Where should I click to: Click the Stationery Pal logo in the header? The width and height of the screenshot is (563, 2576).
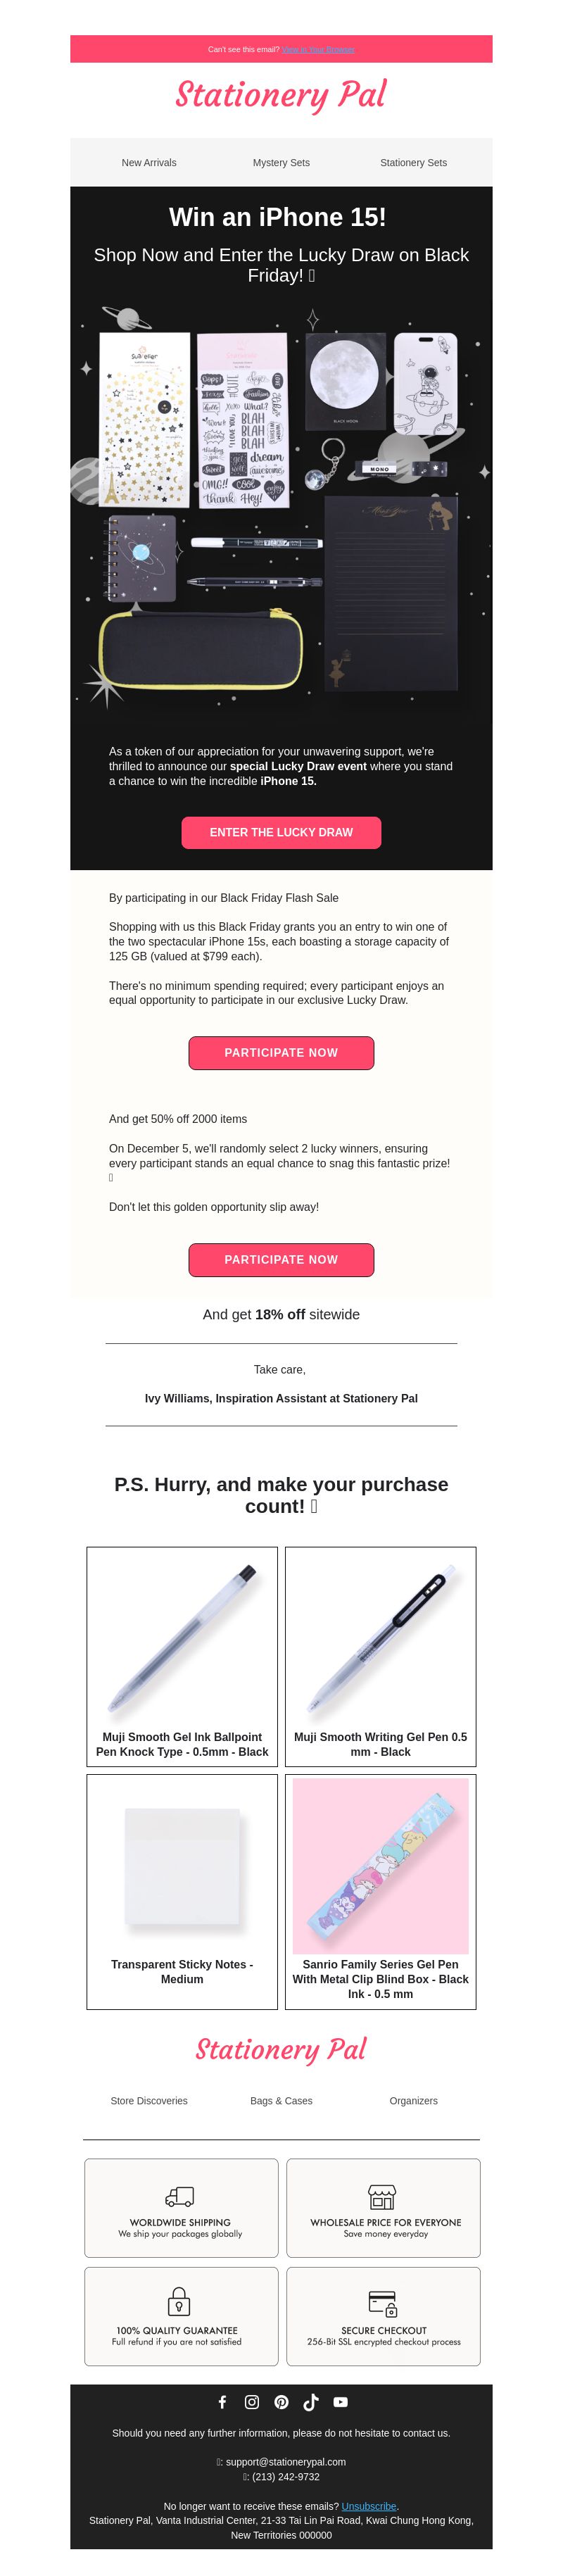[x=281, y=95]
